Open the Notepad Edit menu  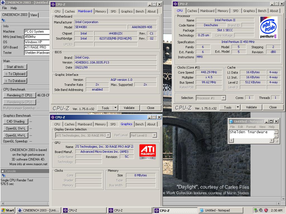point(240,127)
